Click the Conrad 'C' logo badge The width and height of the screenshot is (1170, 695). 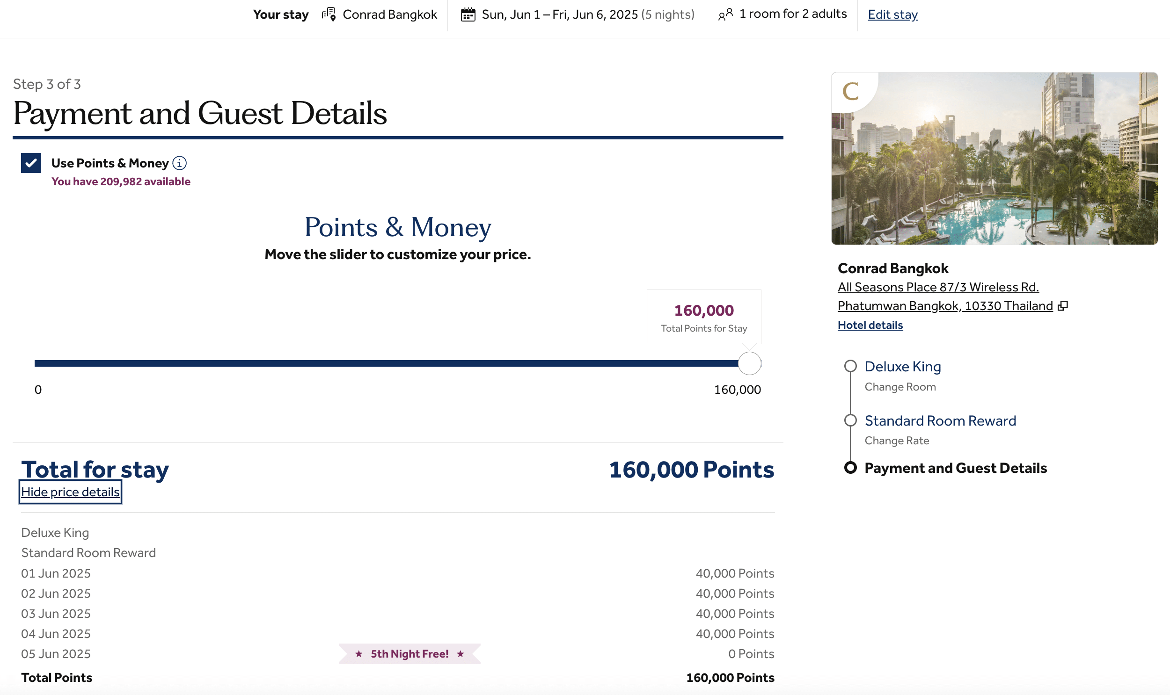coord(850,91)
